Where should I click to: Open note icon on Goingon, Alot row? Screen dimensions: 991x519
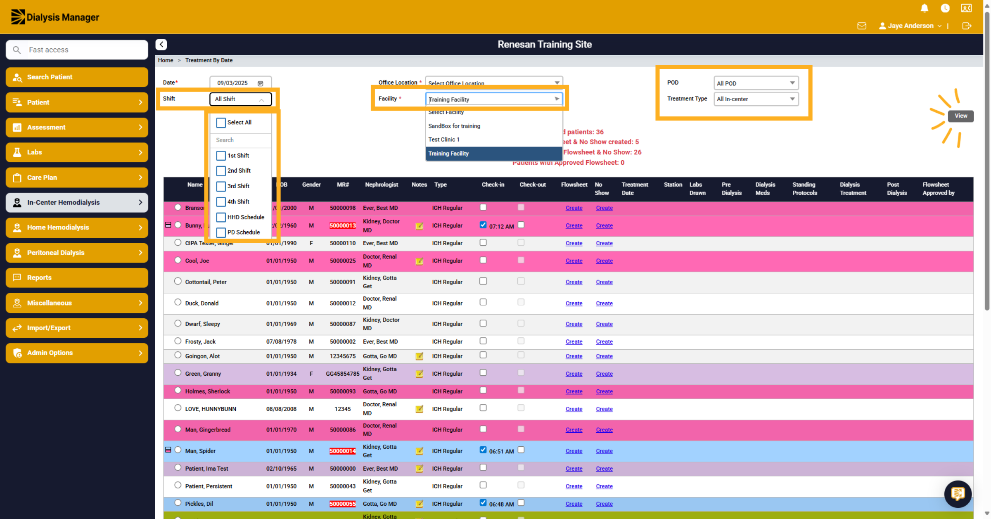point(420,356)
